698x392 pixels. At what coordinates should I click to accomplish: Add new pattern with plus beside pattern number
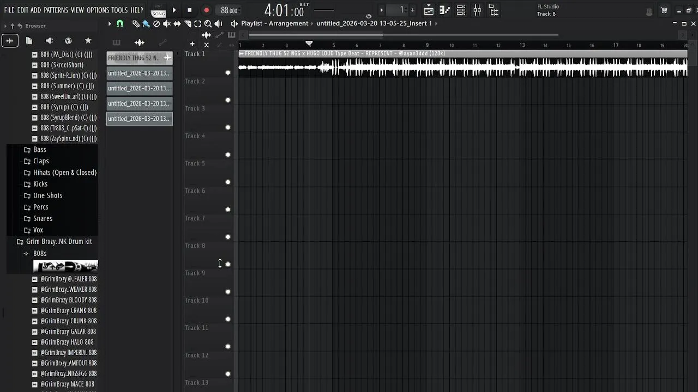click(x=412, y=10)
